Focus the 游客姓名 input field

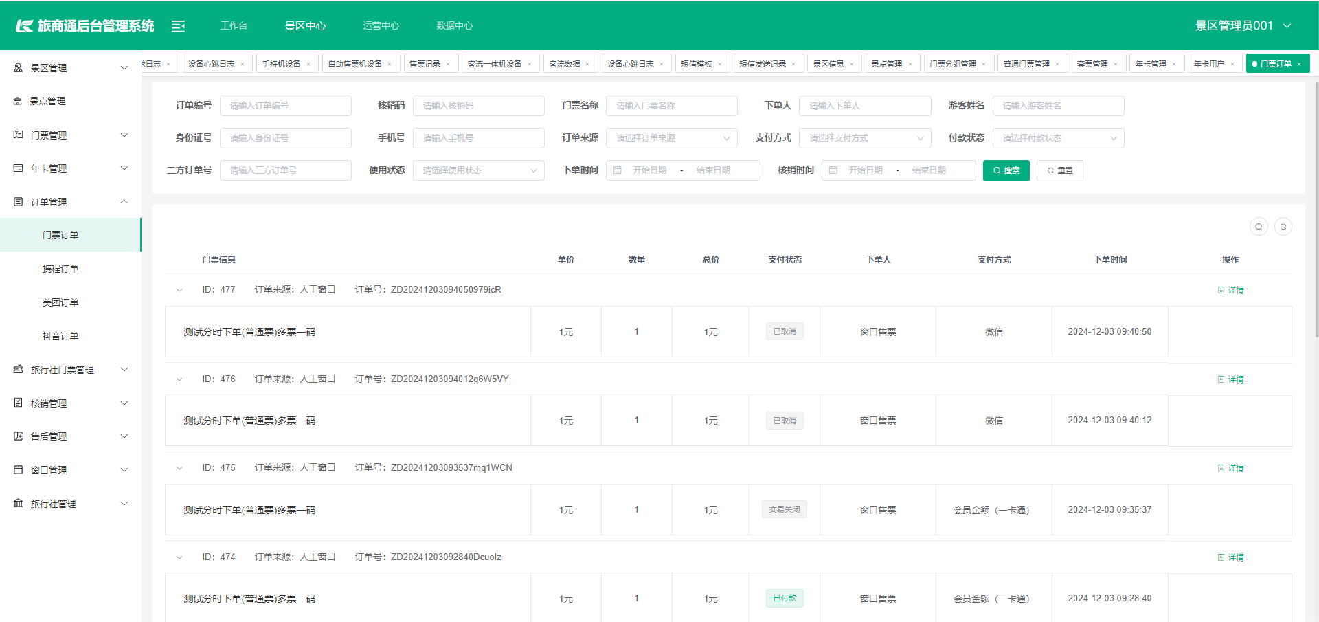(x=1059, y=106)
